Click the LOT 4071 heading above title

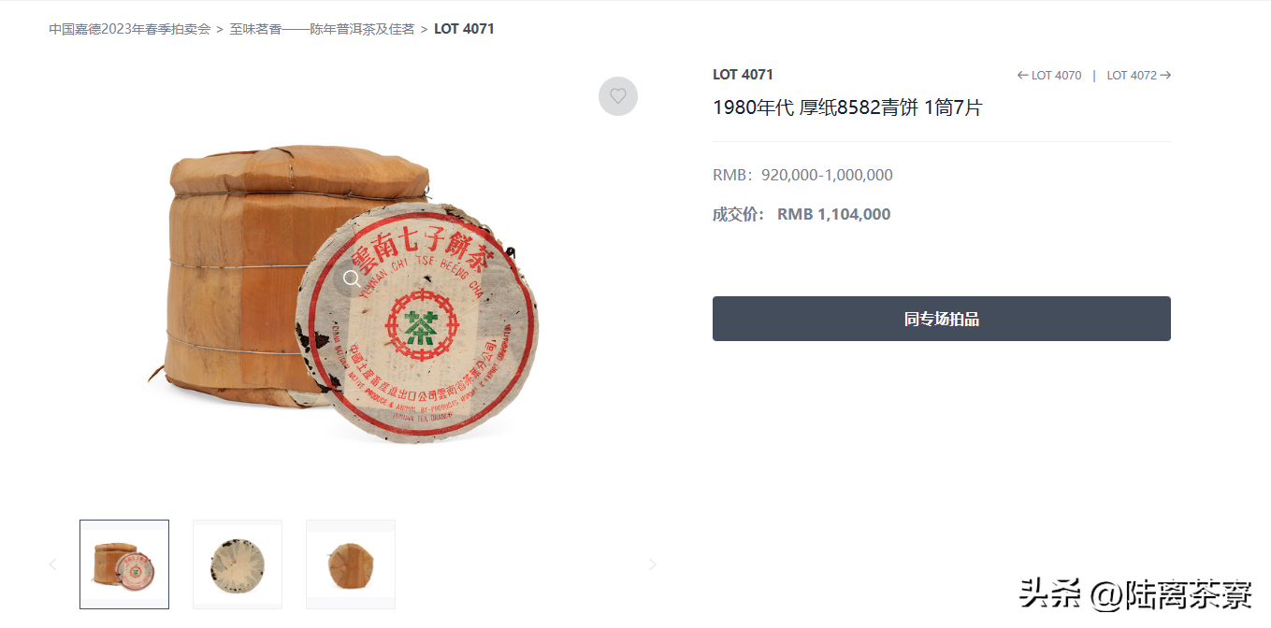click(743, 75)
